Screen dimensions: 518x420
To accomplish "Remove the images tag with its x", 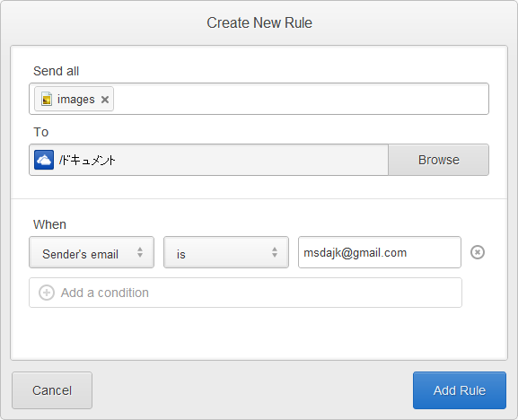I will (x=105, y=100).
